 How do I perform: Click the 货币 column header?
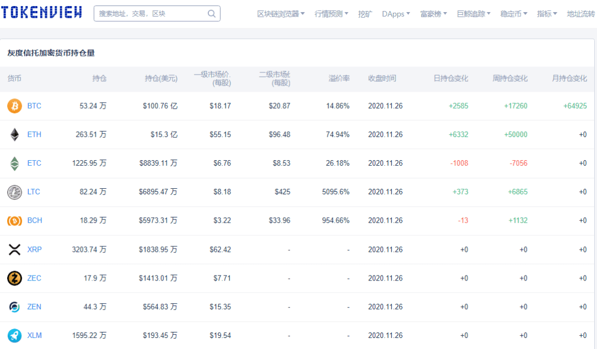(14, 79)
